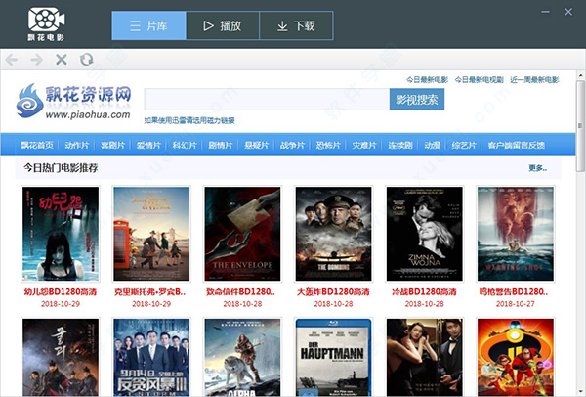Open The Bombing movie poster
This screenshot has width=586, height=397.
[333, 234]
